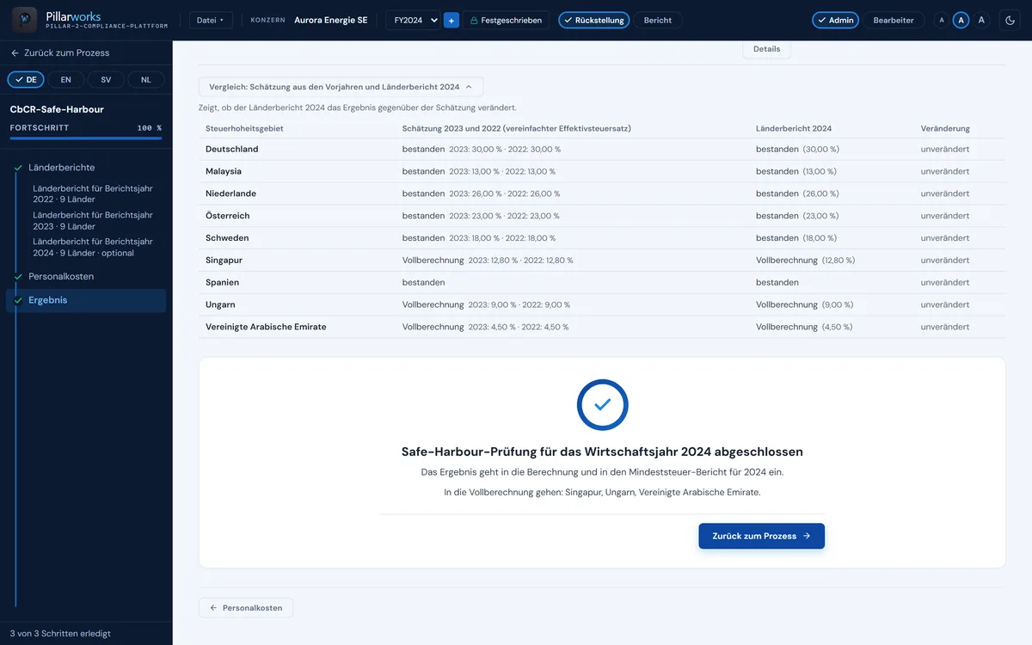Open Länderbericht für Berichtsjahr 2023
This screenshot has height=645, width=1032.
93,220
